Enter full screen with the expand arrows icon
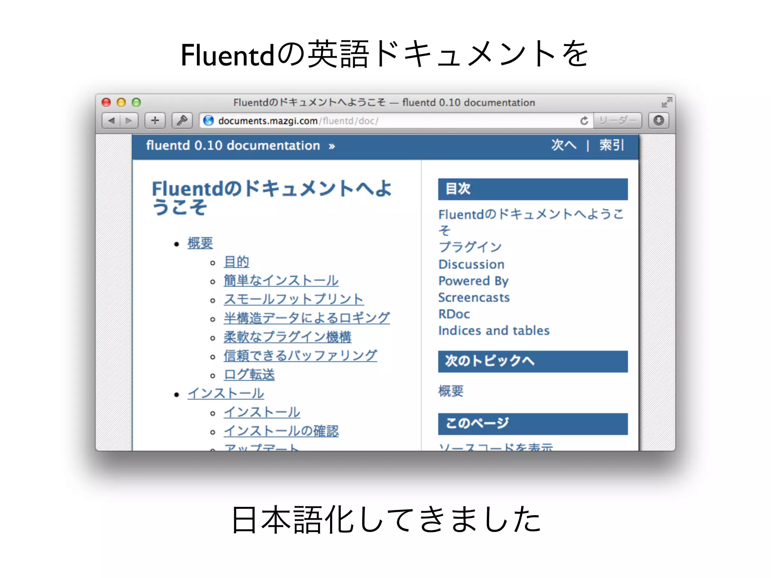Viewport: 771px width, 578px height. click(x=667, y=102)
